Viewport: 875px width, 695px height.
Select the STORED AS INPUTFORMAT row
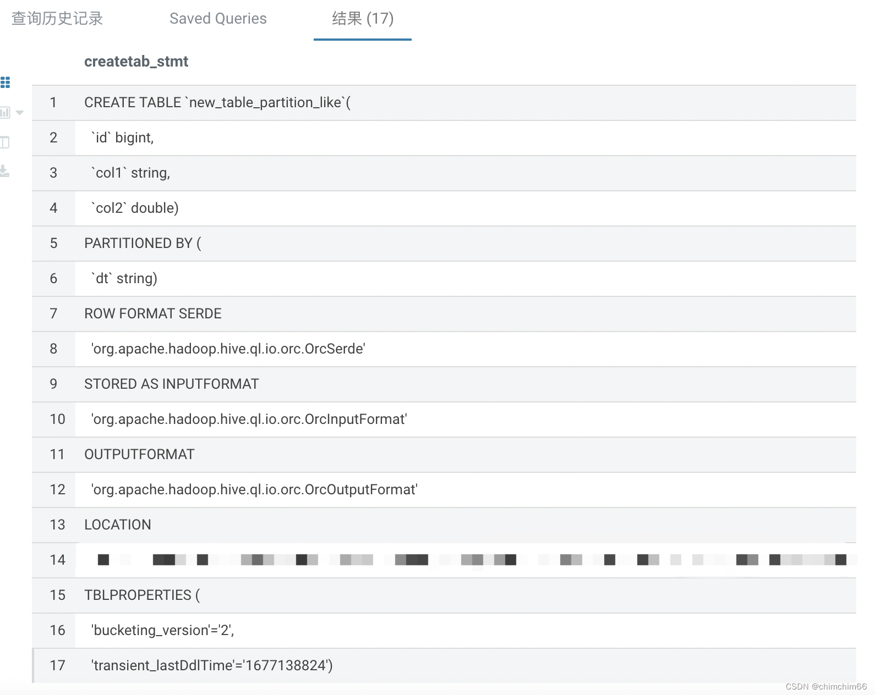pos(444,384)
